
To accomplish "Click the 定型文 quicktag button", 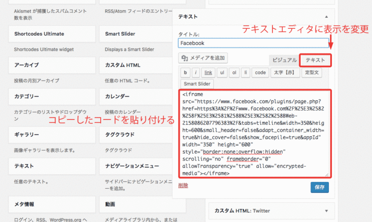I will click(312, 72).
